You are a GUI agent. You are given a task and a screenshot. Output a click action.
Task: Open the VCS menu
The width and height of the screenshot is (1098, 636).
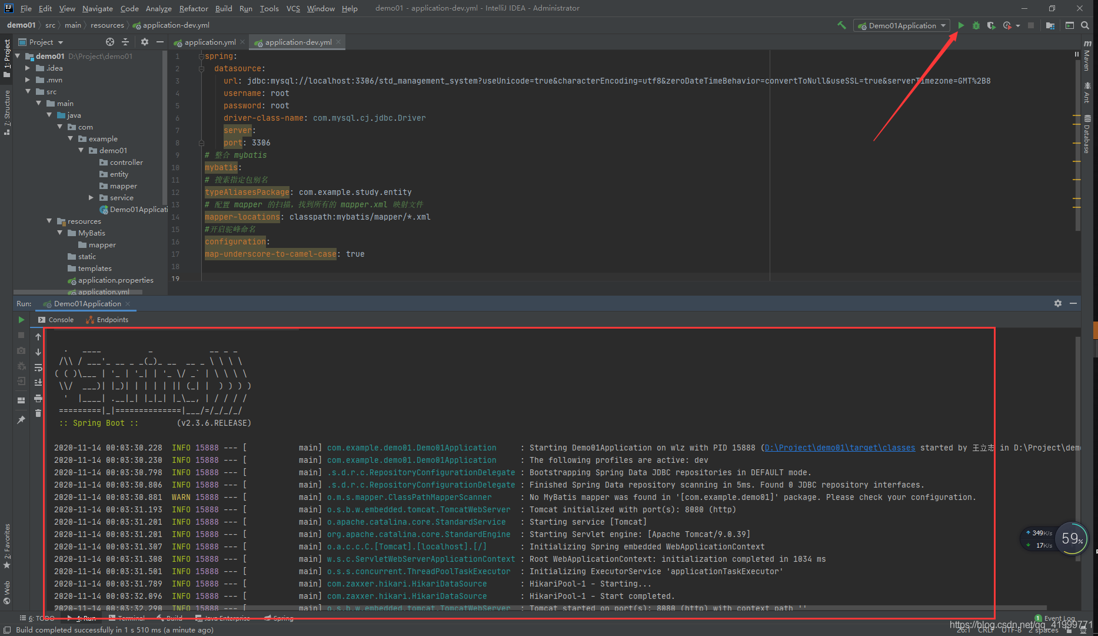tap(293, 8)
